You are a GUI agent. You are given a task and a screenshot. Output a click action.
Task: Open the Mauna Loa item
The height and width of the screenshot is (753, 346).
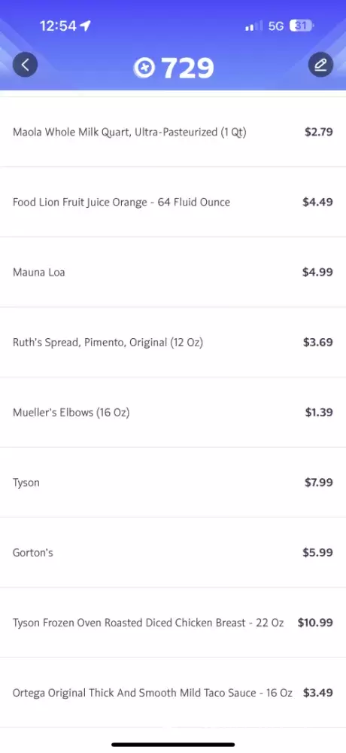(x=173, y=273)
